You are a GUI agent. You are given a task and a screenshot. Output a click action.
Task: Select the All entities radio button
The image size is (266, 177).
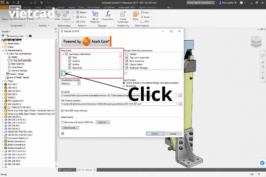pos(124,86)
